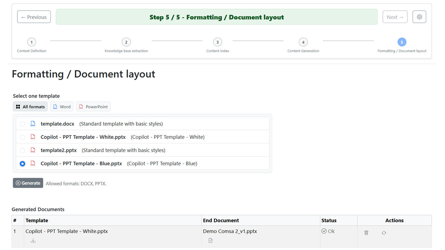The image size is (445, 250).
Task: Start document creation with Generate button
Action: [28, 183]
